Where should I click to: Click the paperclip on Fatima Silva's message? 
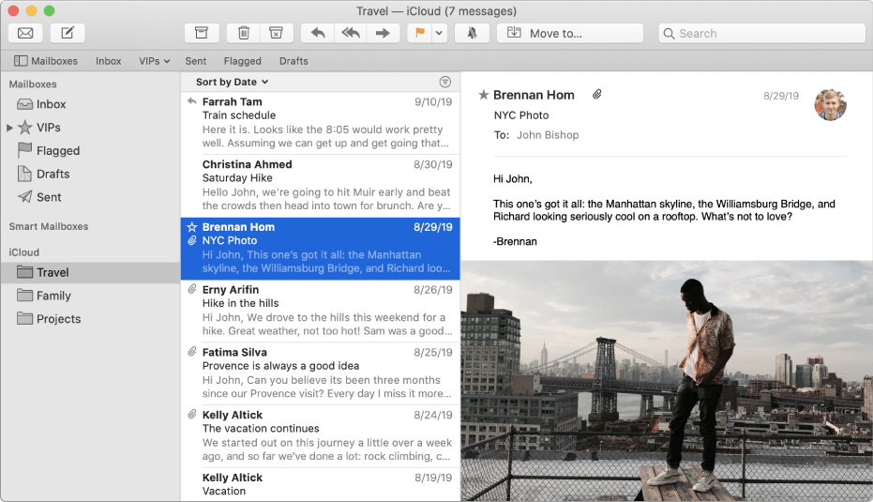[x=192, y=352]
